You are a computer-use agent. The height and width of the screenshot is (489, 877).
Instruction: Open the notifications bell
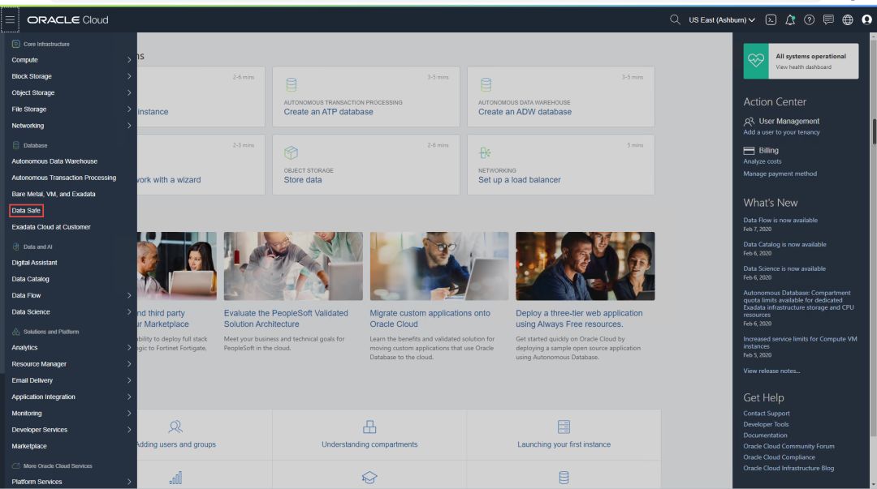point(790,19)
